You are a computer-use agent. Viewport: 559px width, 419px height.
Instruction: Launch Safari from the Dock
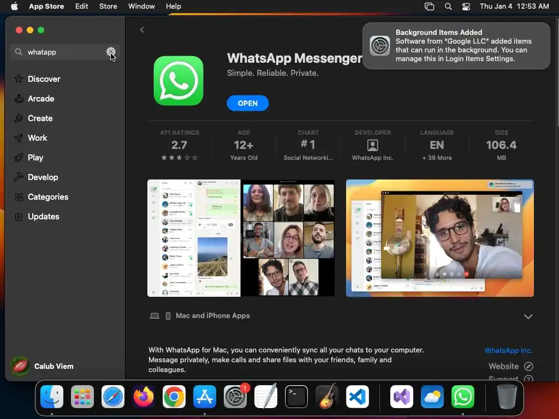pyautogui.click(x=113, y=397)
